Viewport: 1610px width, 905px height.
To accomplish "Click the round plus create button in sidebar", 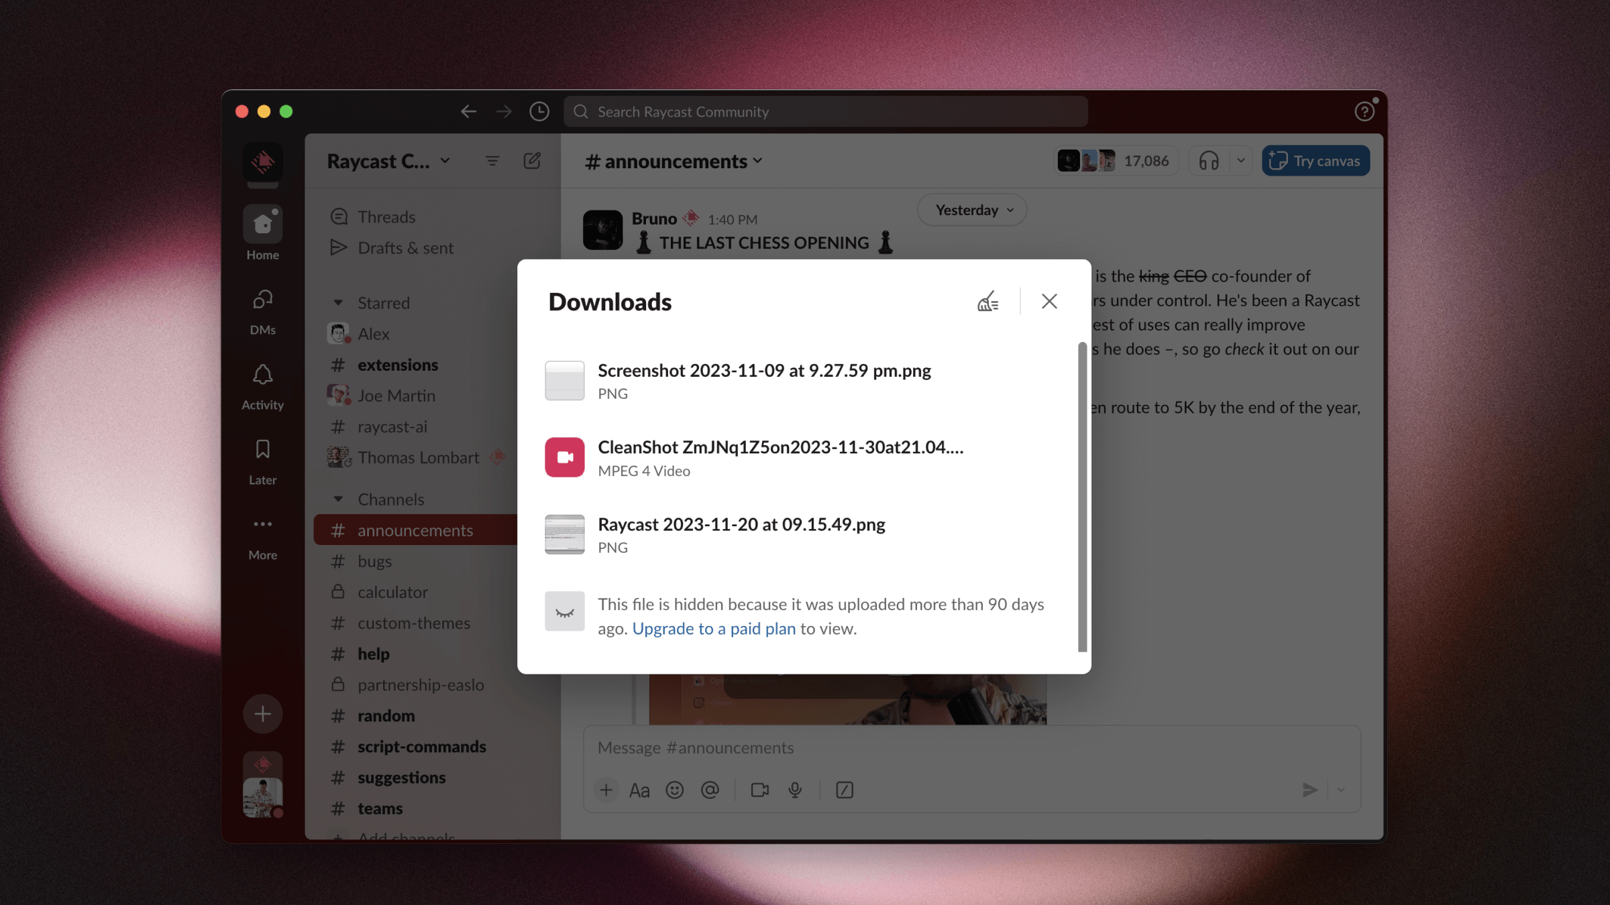I will click(263, 714).
